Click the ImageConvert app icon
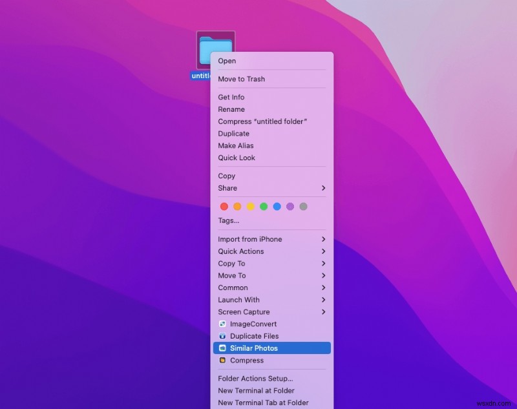 pyautogui.click(x=222, y=324)
